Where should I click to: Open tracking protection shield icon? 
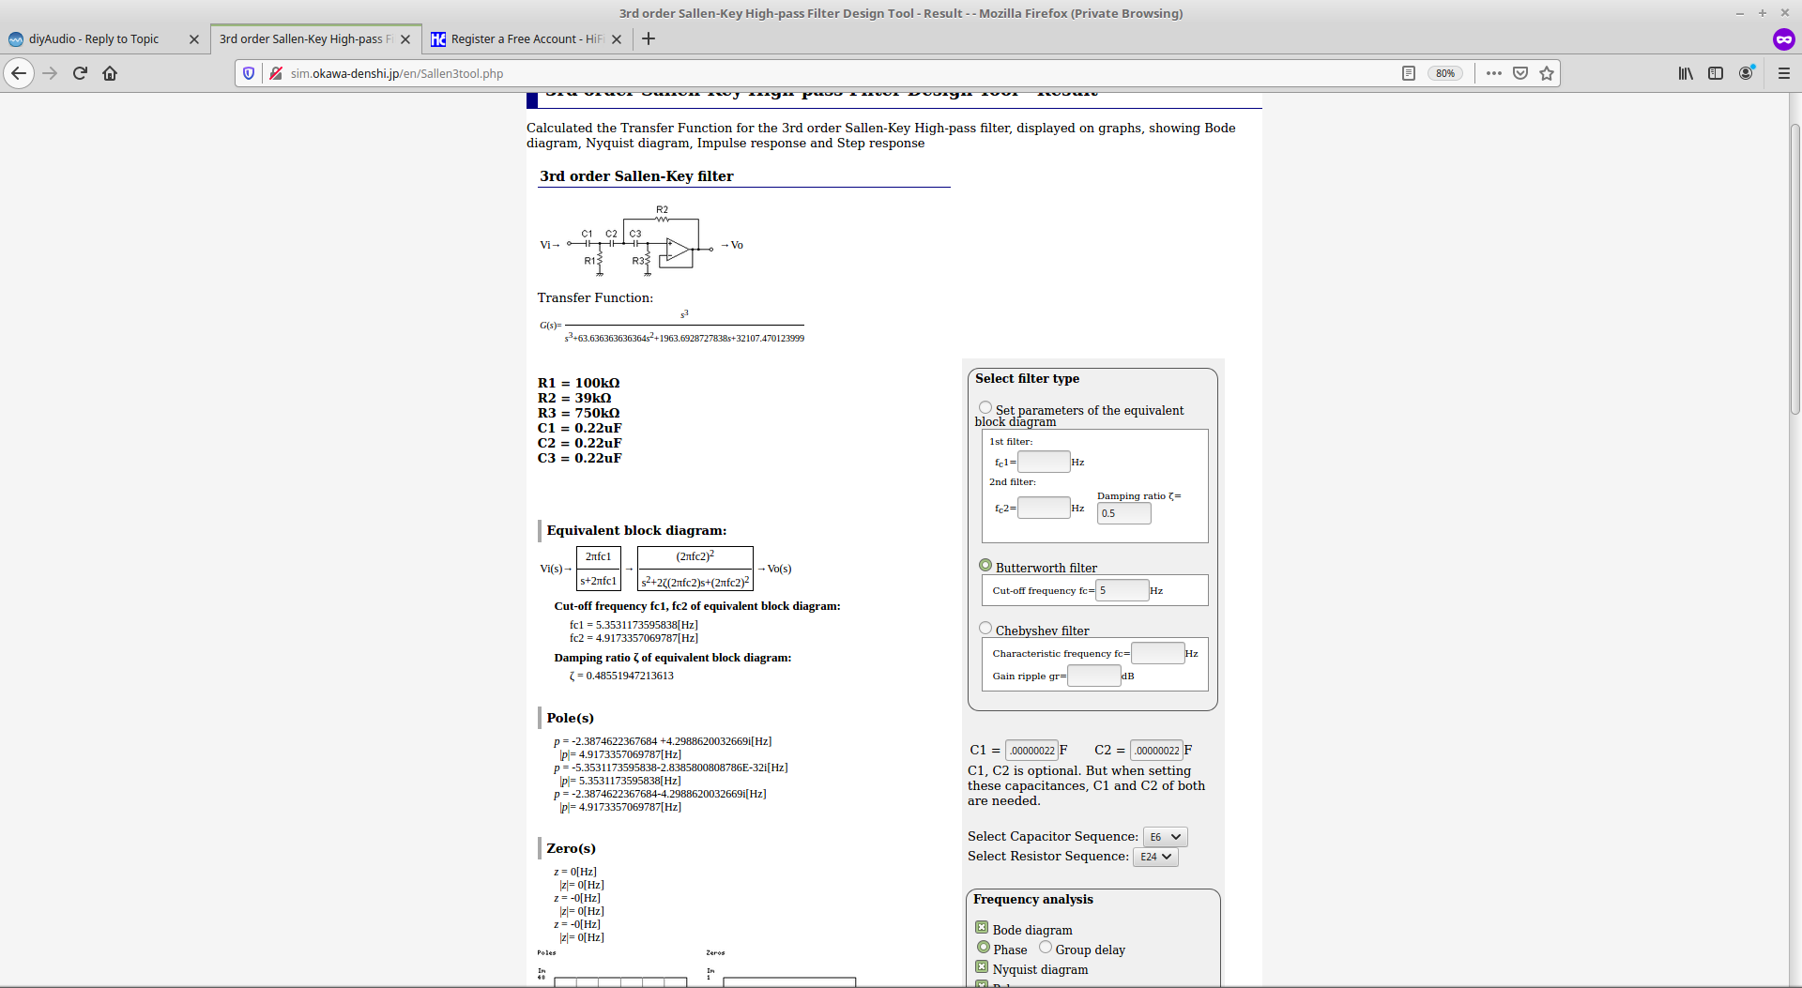pos(249,73)
